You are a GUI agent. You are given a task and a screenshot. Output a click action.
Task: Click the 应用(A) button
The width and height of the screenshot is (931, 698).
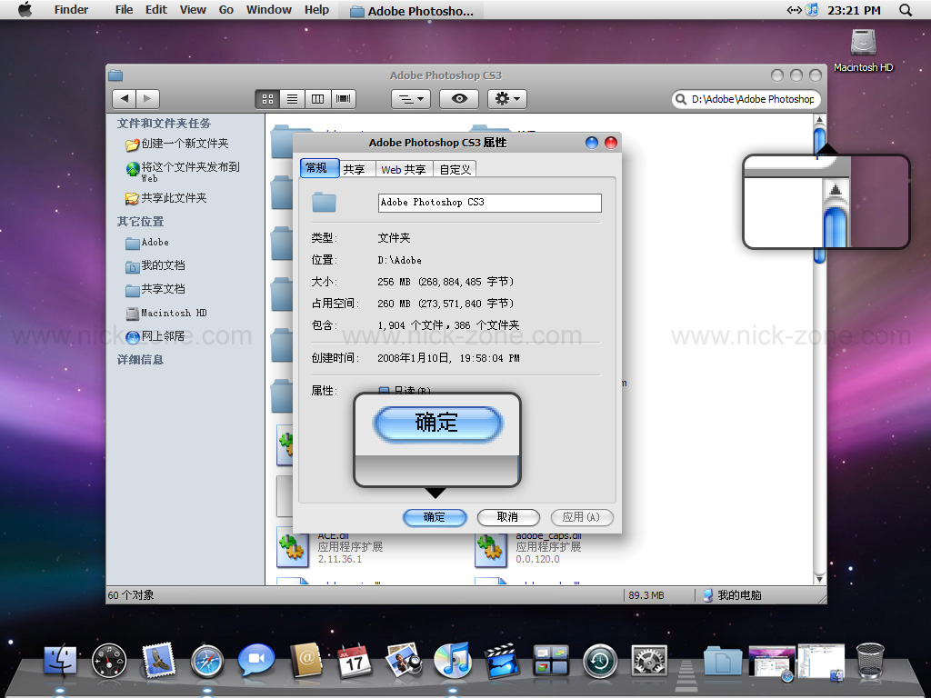pyautogui.click(x=581, y=517)
